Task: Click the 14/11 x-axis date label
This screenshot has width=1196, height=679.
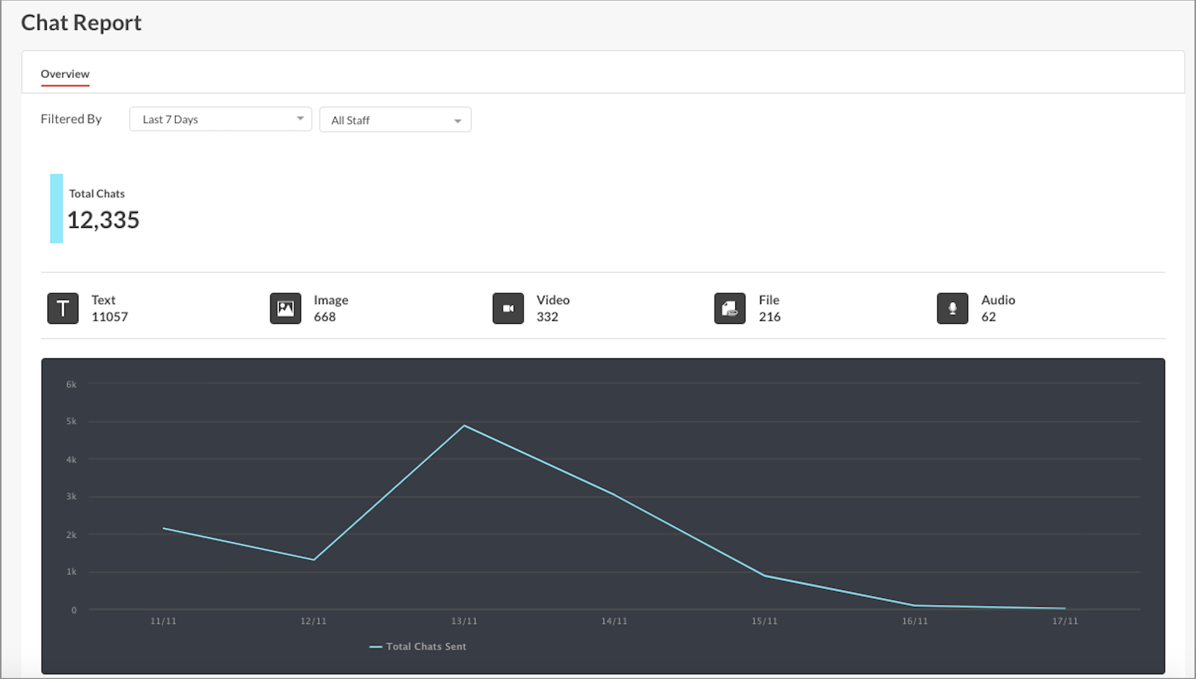Action: click(614, 621)
